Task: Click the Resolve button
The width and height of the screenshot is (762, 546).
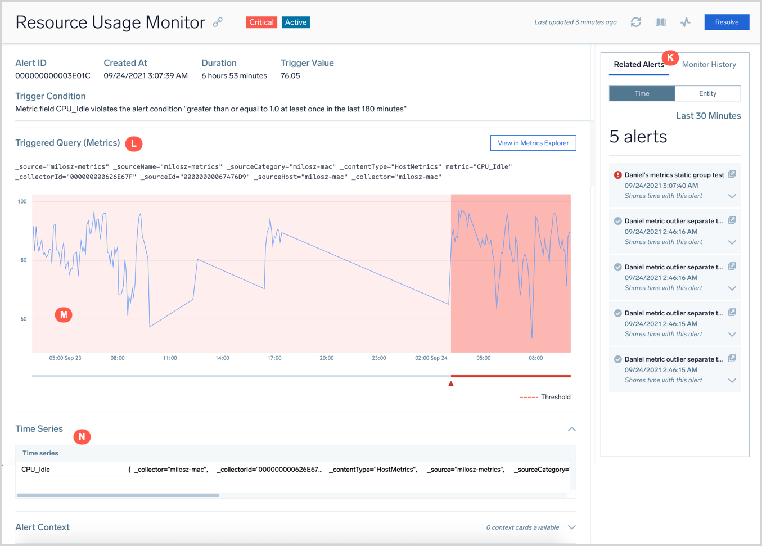Action: [727, 22]
